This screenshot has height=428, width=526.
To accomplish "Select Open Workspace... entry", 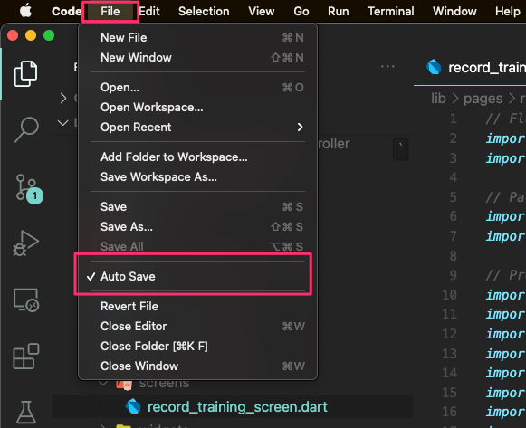I will click(x=197, y=108).
